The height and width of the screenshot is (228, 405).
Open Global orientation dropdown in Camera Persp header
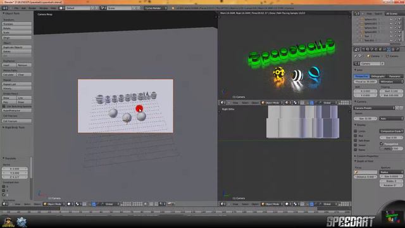pos(111,204)
